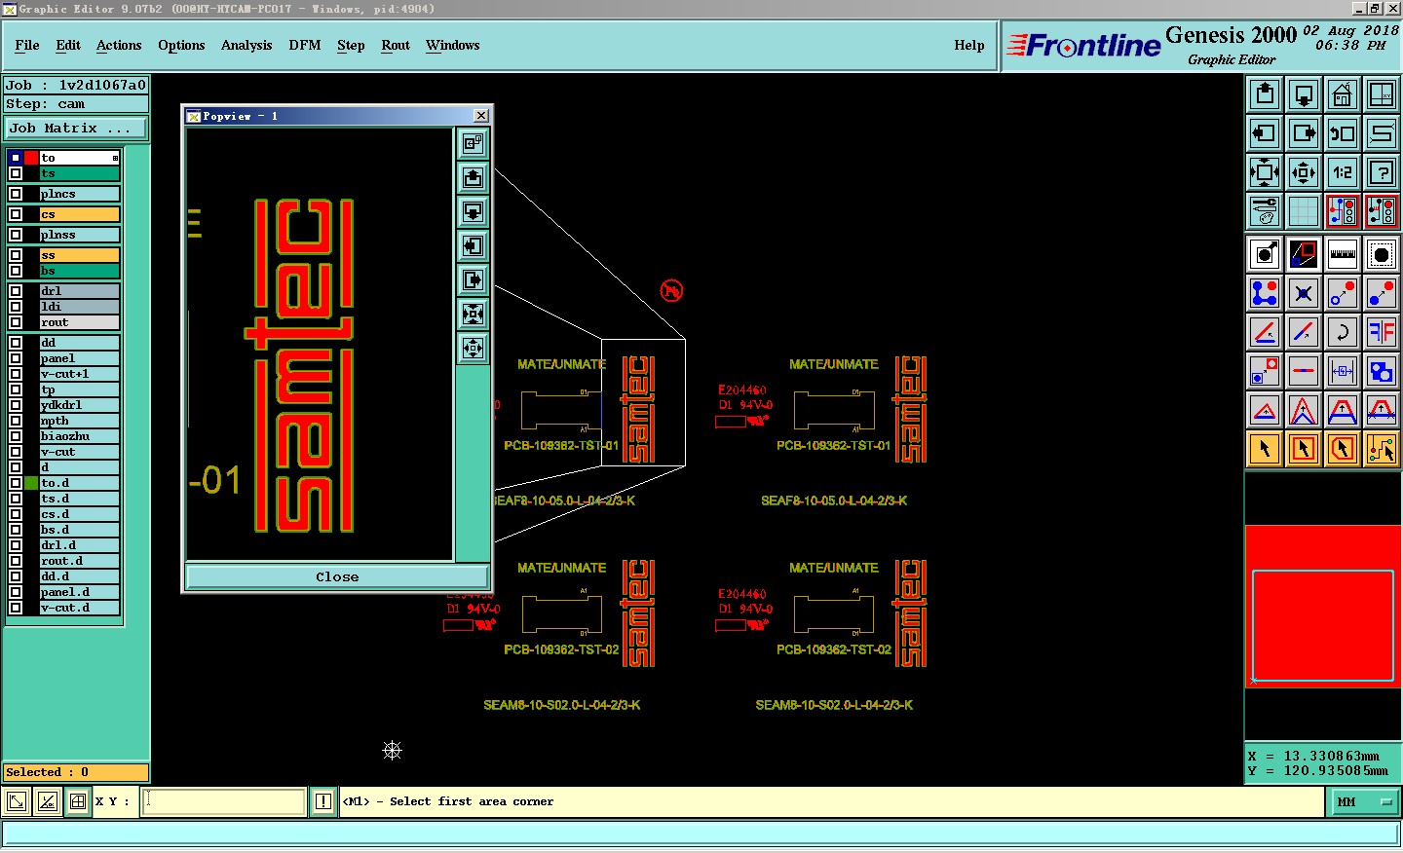1403x853 pixels.
Task: Toggle the grid display icon
Action: click(x=1304, y=211)
